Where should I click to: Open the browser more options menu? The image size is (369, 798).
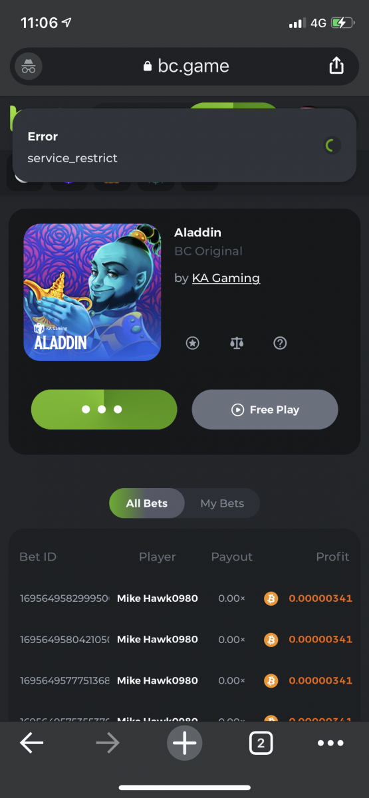click(330, 743)
